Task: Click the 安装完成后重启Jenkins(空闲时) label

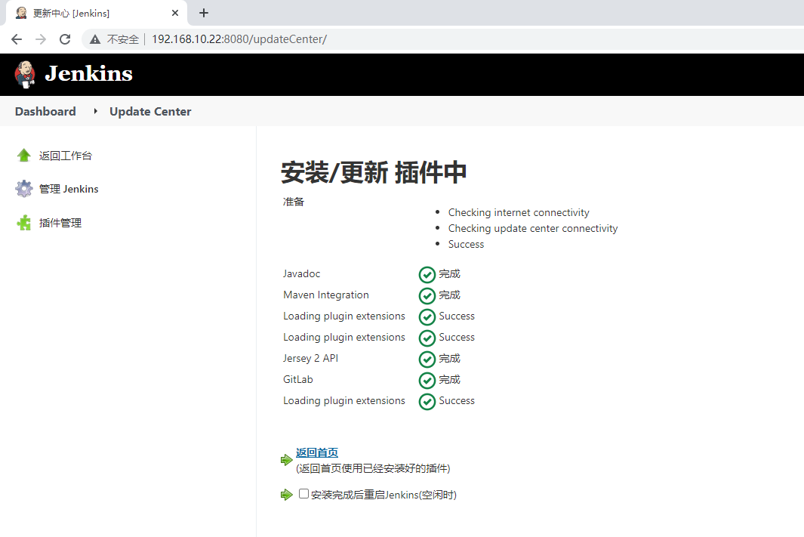Action: tap(384, 495)
